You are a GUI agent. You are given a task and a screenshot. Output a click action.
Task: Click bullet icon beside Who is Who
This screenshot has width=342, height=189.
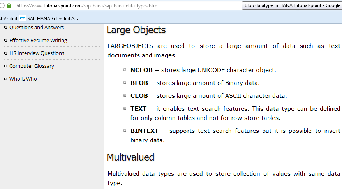pos(5,79)
